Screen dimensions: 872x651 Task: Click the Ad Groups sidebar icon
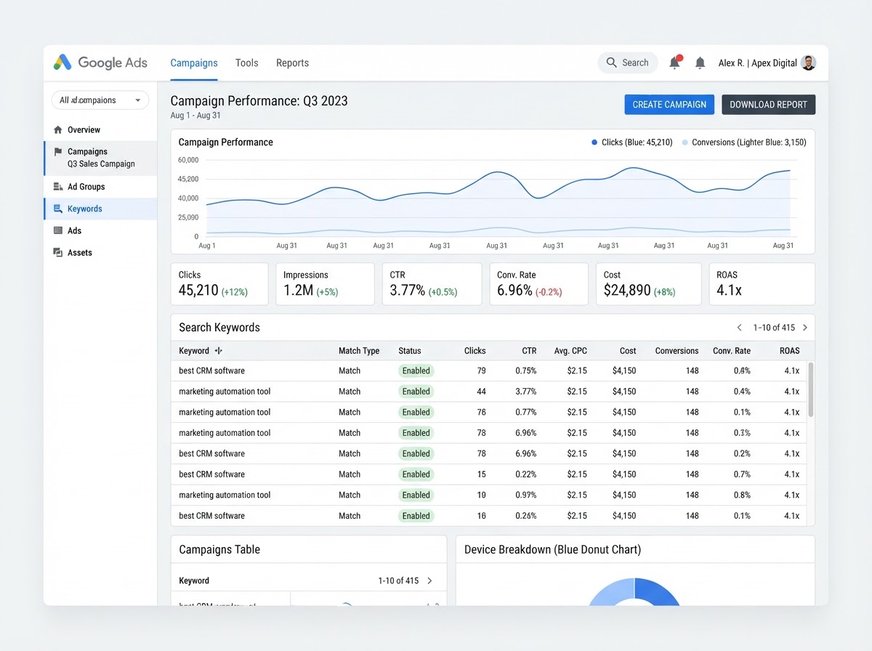pyautogui.click(x=58, y=187)
